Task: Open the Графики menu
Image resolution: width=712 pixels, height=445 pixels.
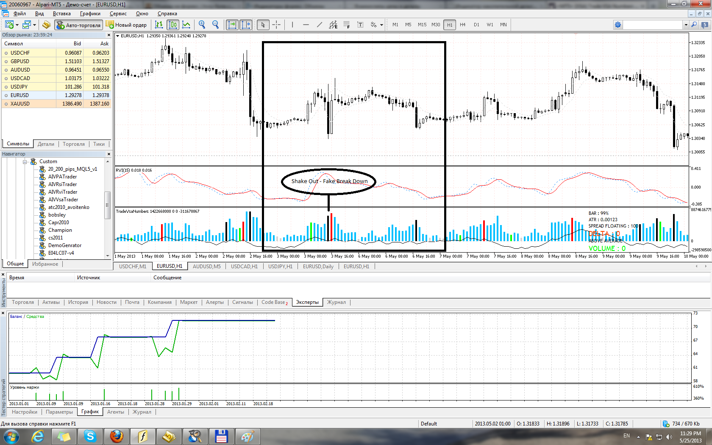Action: click(x=90, y=14)
